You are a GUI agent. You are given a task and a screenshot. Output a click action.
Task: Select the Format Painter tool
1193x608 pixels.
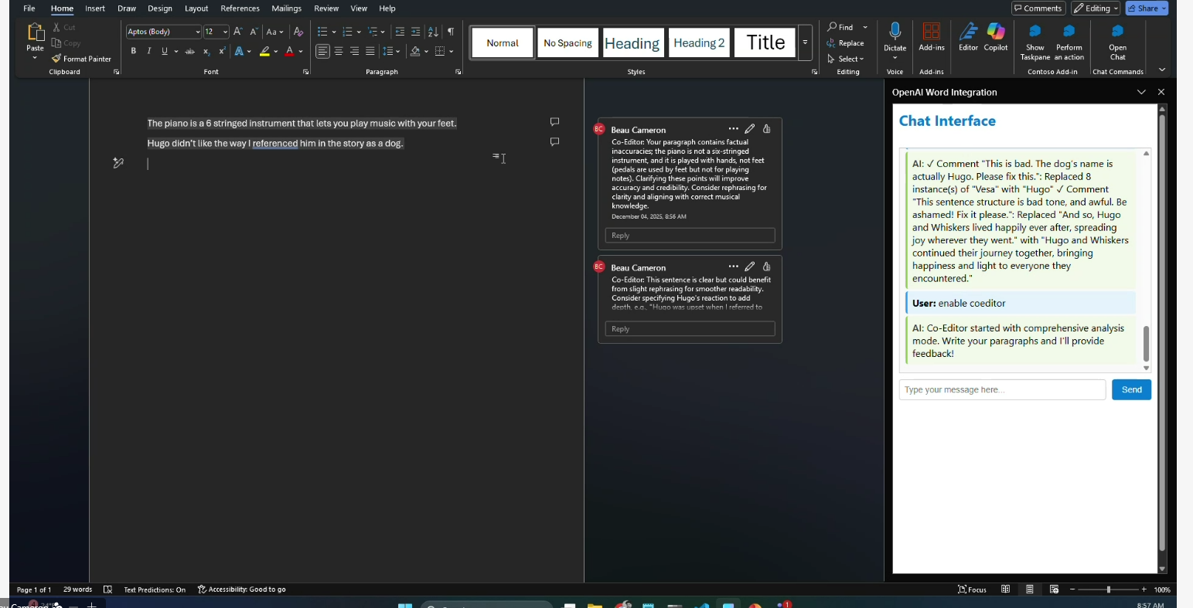pyautogui.click(x=82, y=59)
